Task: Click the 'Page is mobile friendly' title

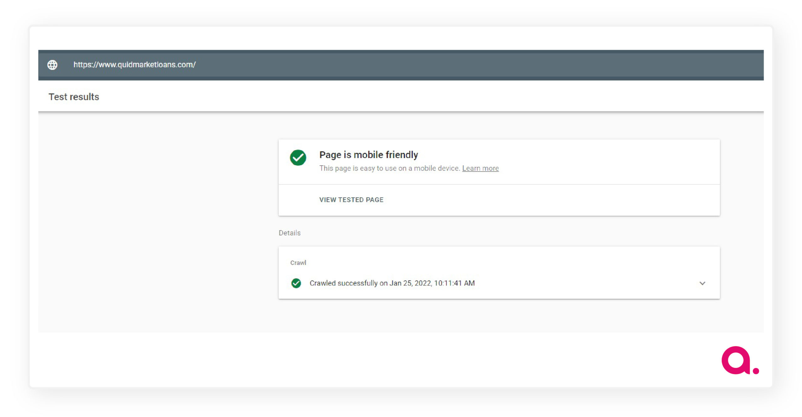Action: 368,155
